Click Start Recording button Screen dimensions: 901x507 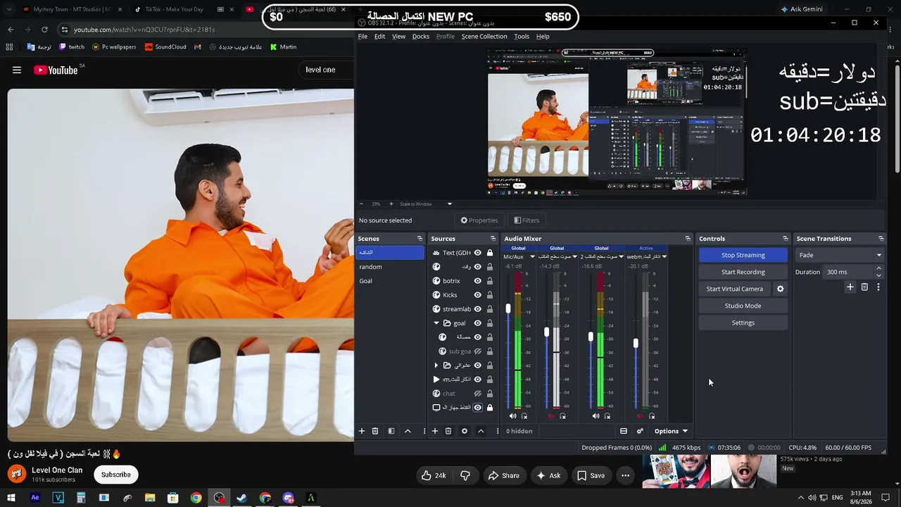pyautogui.click(x=743, y=272)
